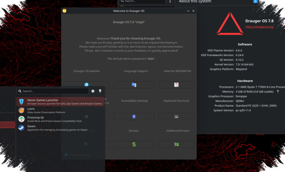
Task: Click the About this System page title
Action: [x=195, y=1]
